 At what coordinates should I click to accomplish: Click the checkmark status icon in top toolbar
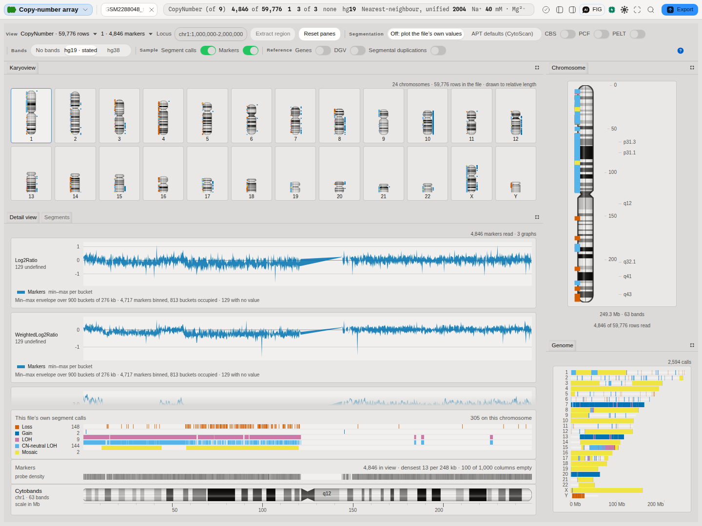coord(546,10)
